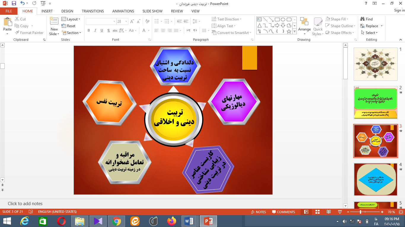Open the Section dropdown menu
405x227 pixels.
click(71, 33)
